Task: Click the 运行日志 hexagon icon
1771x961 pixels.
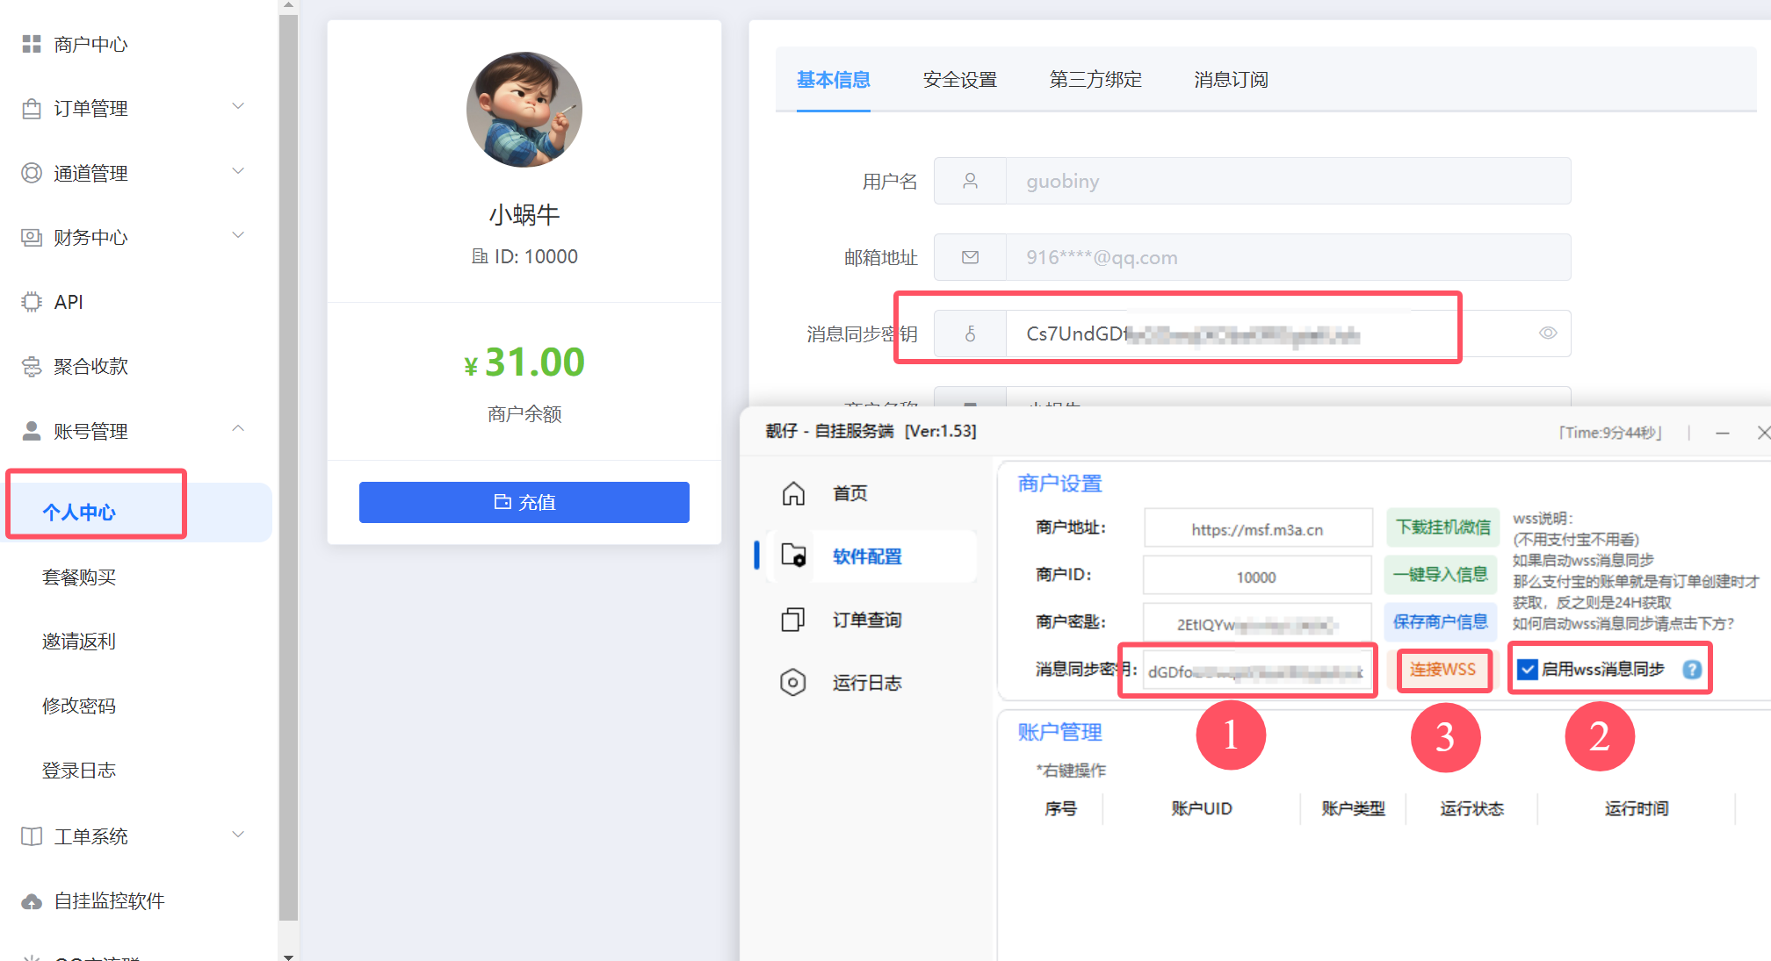Action: [793, 682]
